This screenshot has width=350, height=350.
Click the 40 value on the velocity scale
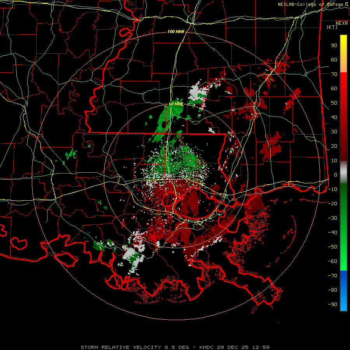pyautogui.click(x=334, y=117)
